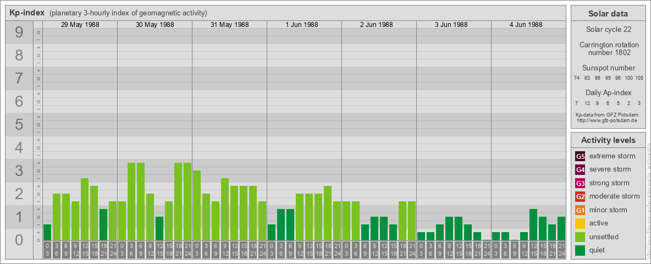Click the '15 18' hour label under 2 Jun
This screenshot has width=651, height=264.
coord(393,250)
